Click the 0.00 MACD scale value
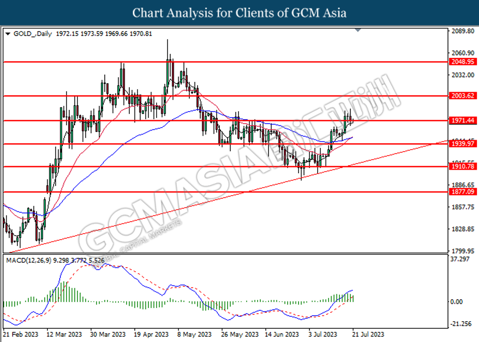Image resolution: width=479 pixels, height=342 pixels. coord(456,302)
